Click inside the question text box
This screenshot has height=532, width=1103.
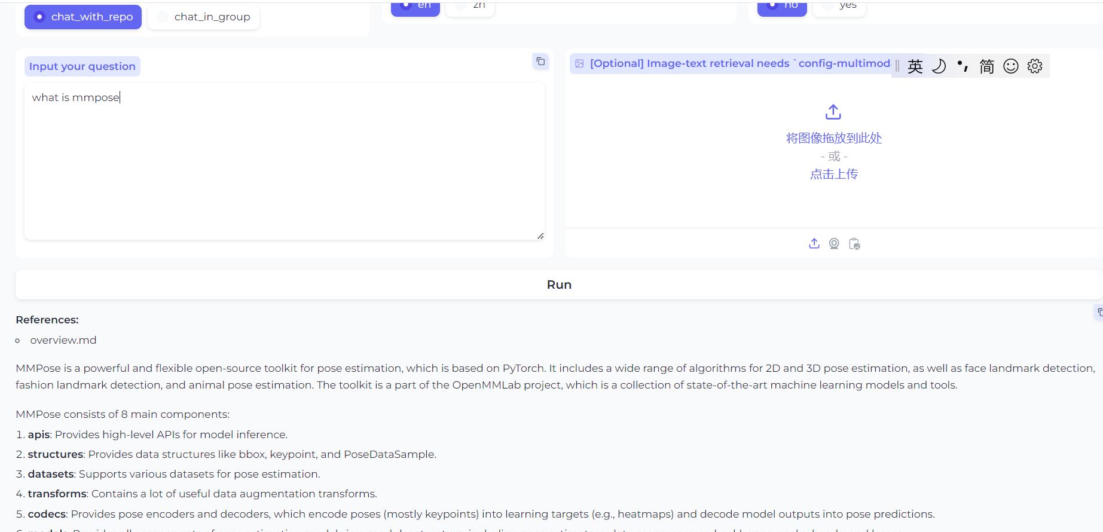point(285,161)
